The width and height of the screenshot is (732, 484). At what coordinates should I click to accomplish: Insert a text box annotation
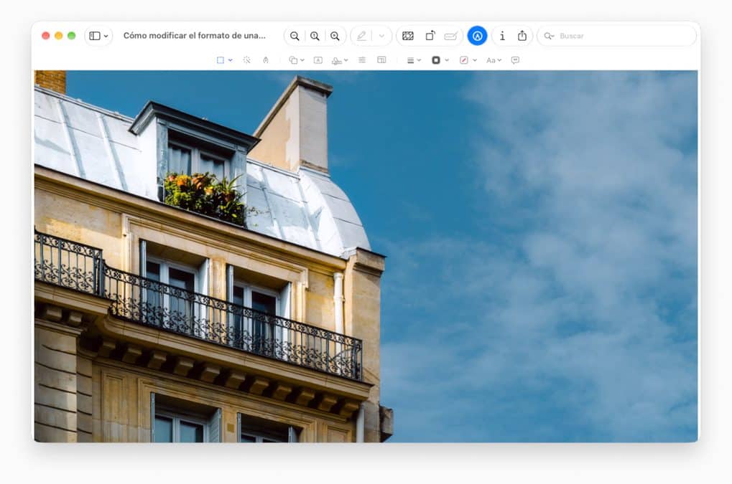[318, 60]
